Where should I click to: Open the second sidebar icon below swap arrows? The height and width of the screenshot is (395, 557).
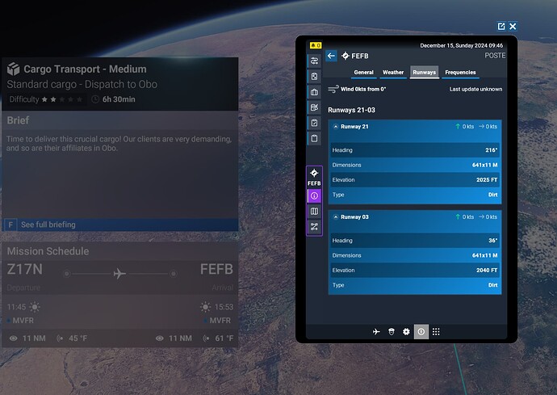314,77
